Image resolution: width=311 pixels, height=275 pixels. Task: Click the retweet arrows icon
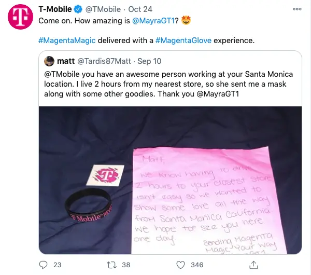(x=111, y=265)
